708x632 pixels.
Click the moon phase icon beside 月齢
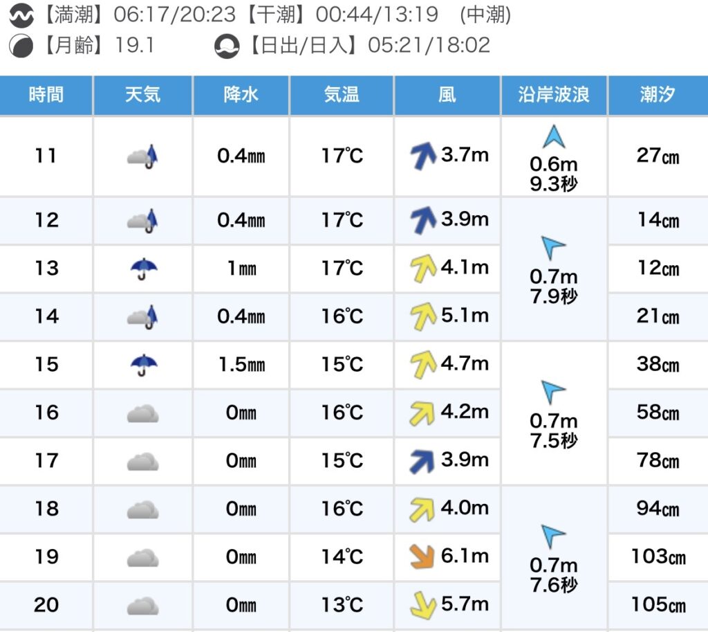[21, 46]
